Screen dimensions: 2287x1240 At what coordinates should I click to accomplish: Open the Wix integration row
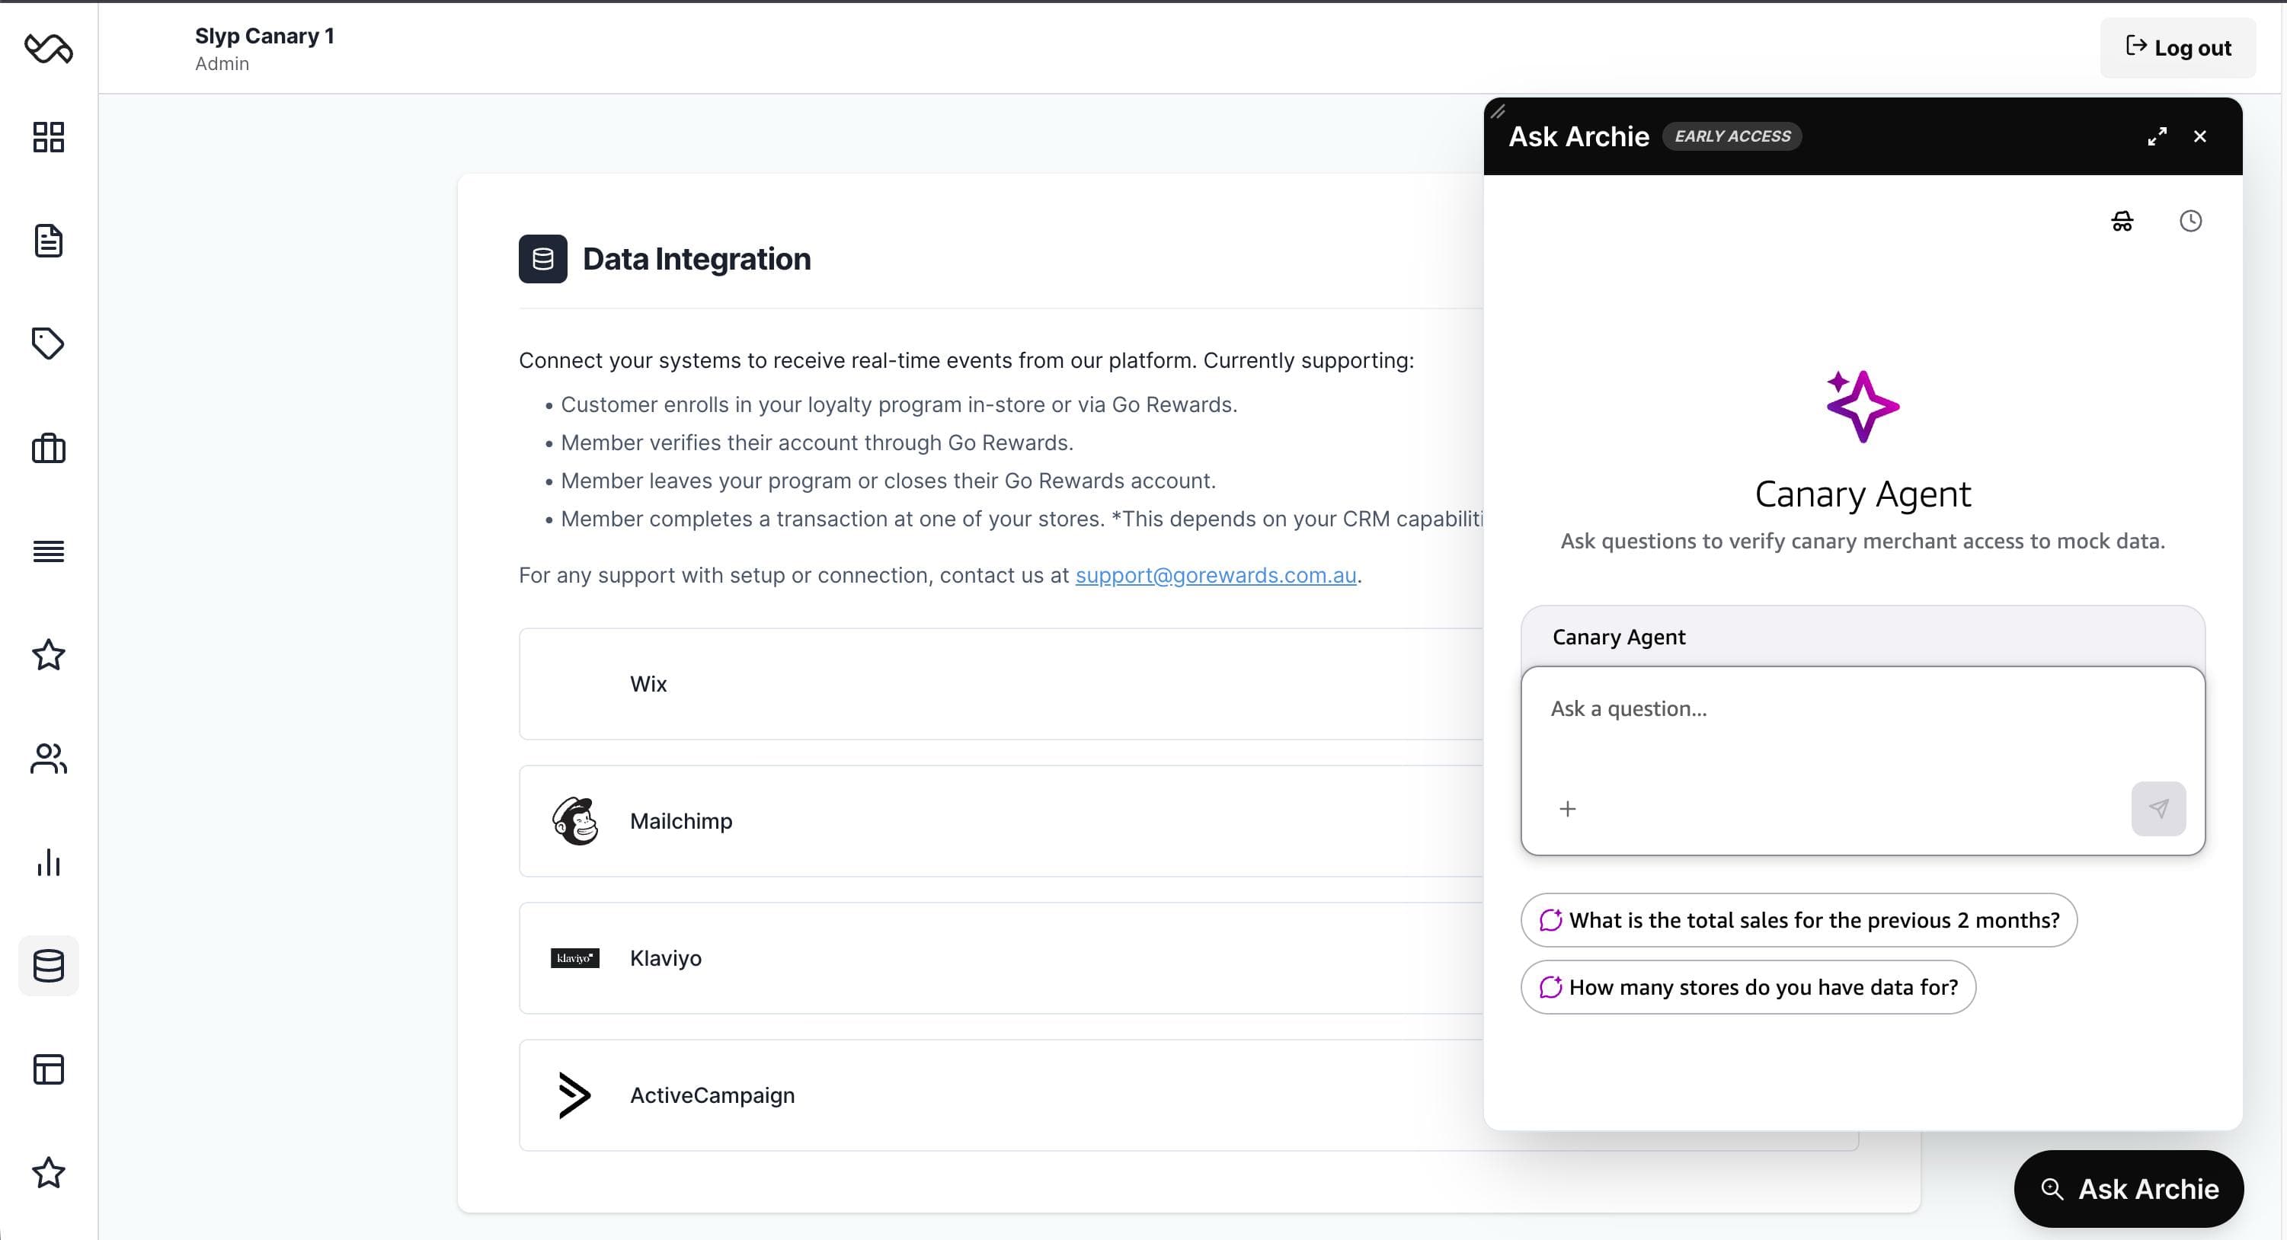[x=1000, y=683]
